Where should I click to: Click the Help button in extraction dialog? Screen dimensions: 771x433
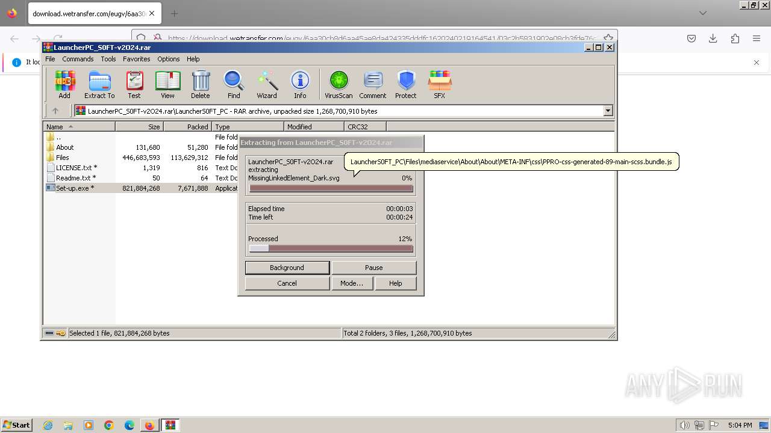pyautogui.click(x=396, y=283)
